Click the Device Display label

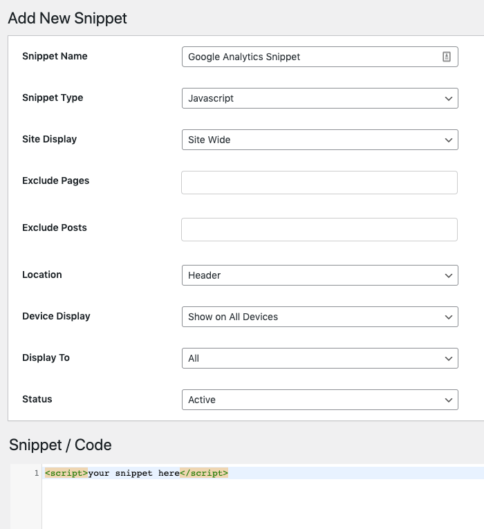tap(56, 316)
